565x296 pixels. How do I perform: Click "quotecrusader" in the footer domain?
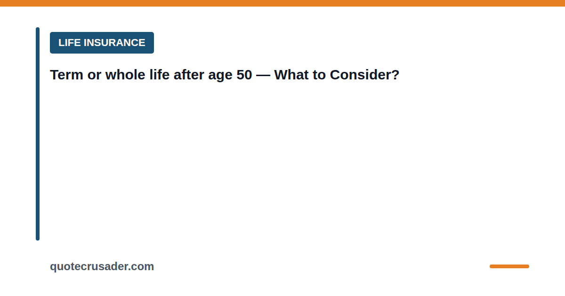(89, 267)
